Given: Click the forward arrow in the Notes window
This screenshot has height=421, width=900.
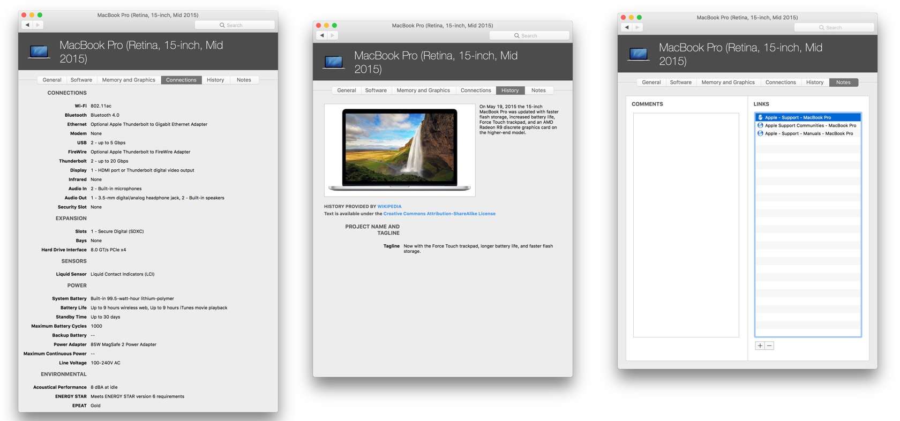Looking at the screenshot, I should point(637,27).
